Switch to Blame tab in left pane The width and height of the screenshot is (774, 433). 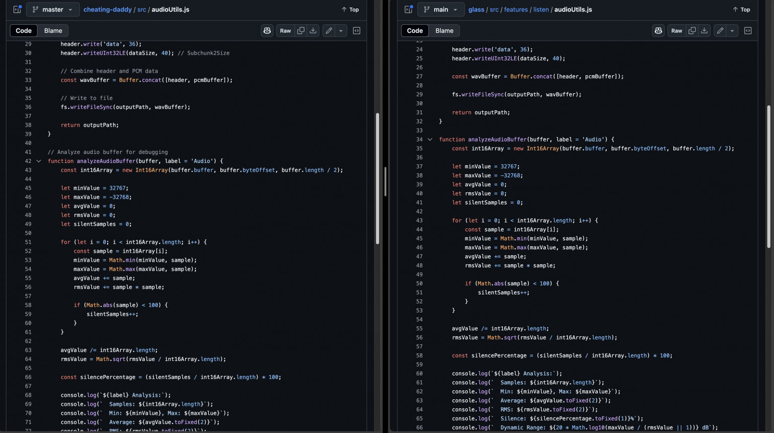point(53,31)
